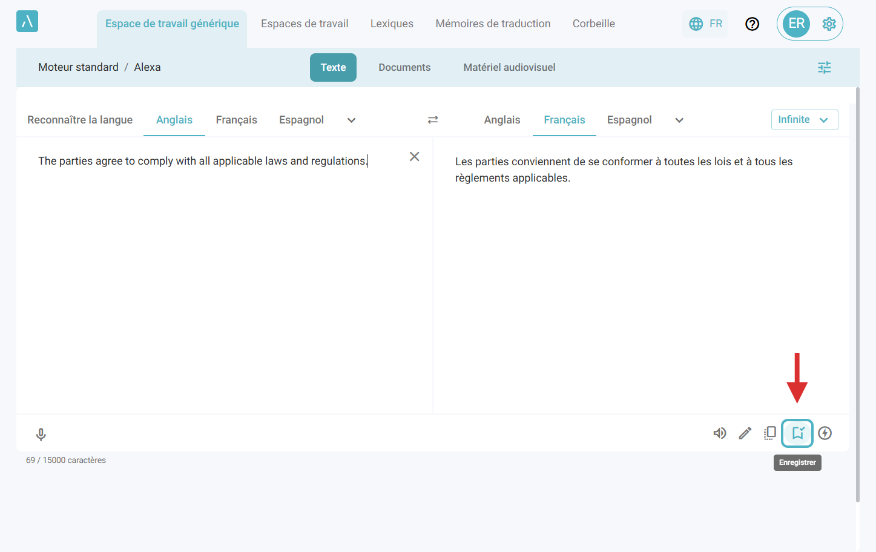
Task: Open the Lexiques tab
Action: [x=392, y=24]
